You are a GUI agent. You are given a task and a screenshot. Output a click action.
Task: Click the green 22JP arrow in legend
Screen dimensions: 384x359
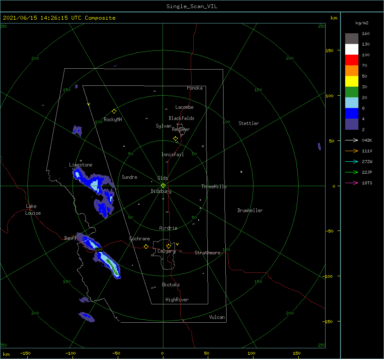(x=352, y=172)
